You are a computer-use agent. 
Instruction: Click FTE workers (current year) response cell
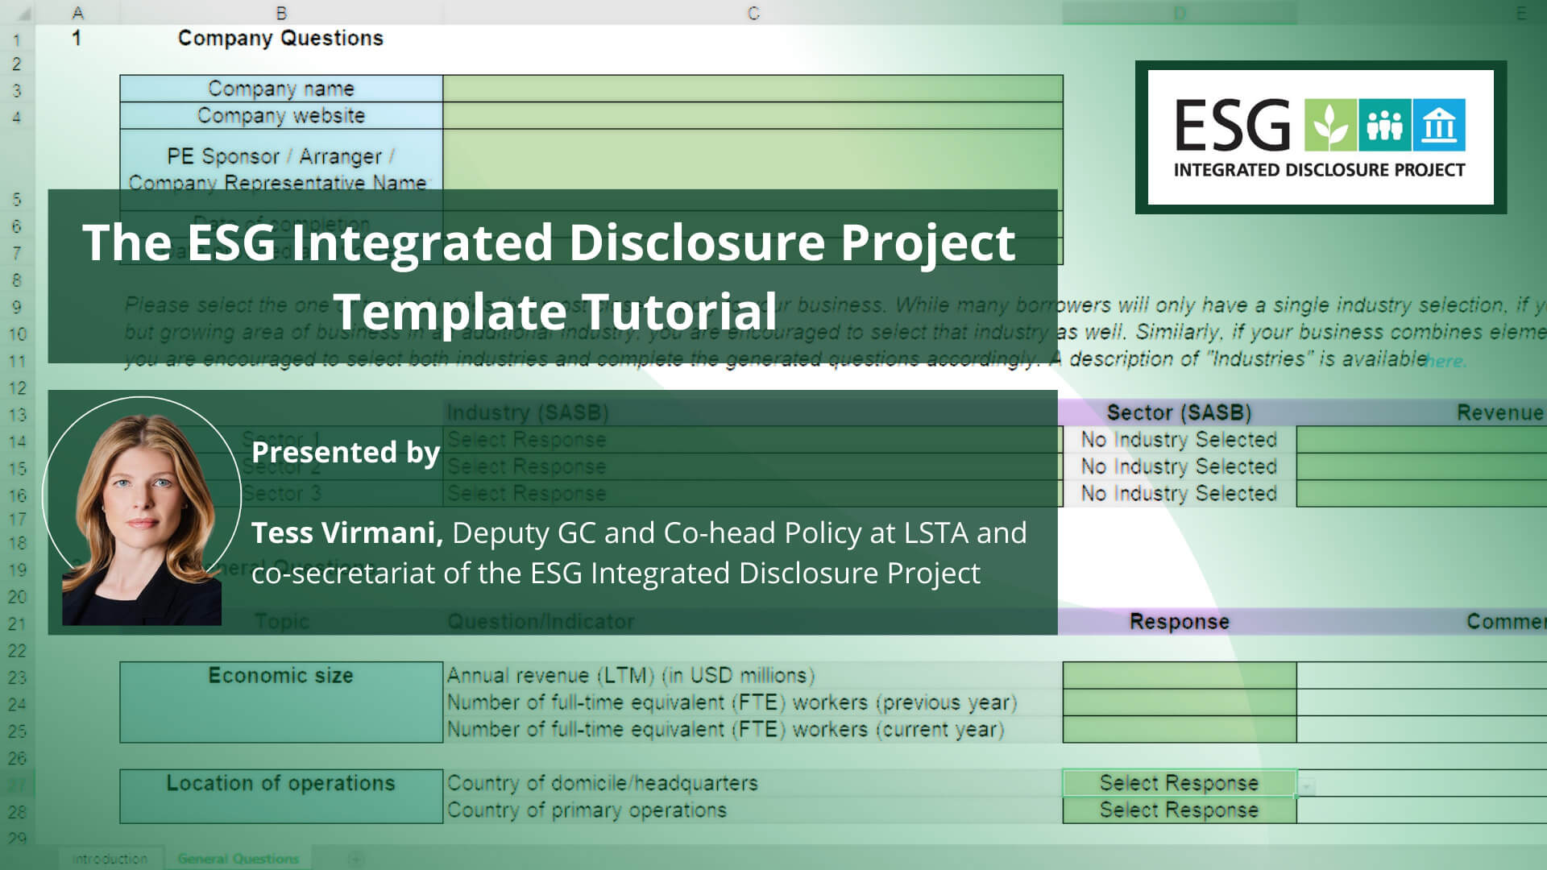tap(1180, 729)
